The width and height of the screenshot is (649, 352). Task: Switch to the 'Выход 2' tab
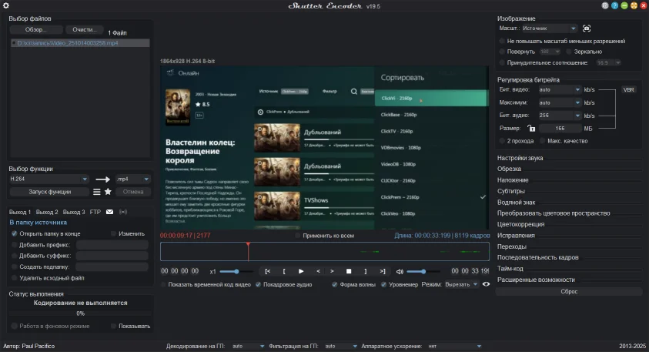(x=47, y=212)
